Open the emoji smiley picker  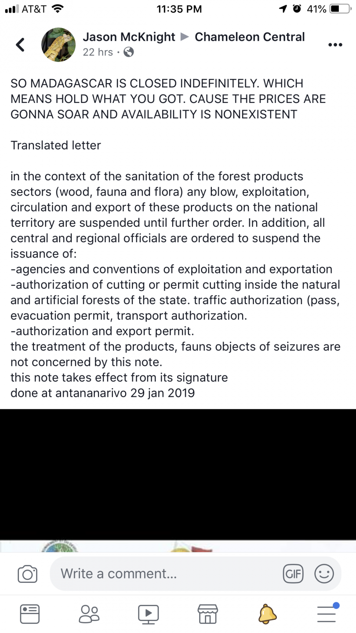[324, 574]
